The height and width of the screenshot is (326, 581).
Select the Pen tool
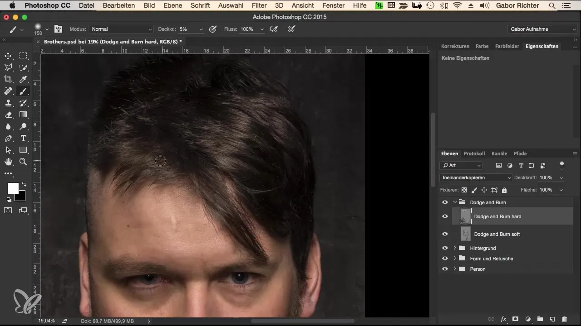click(8, 138)
